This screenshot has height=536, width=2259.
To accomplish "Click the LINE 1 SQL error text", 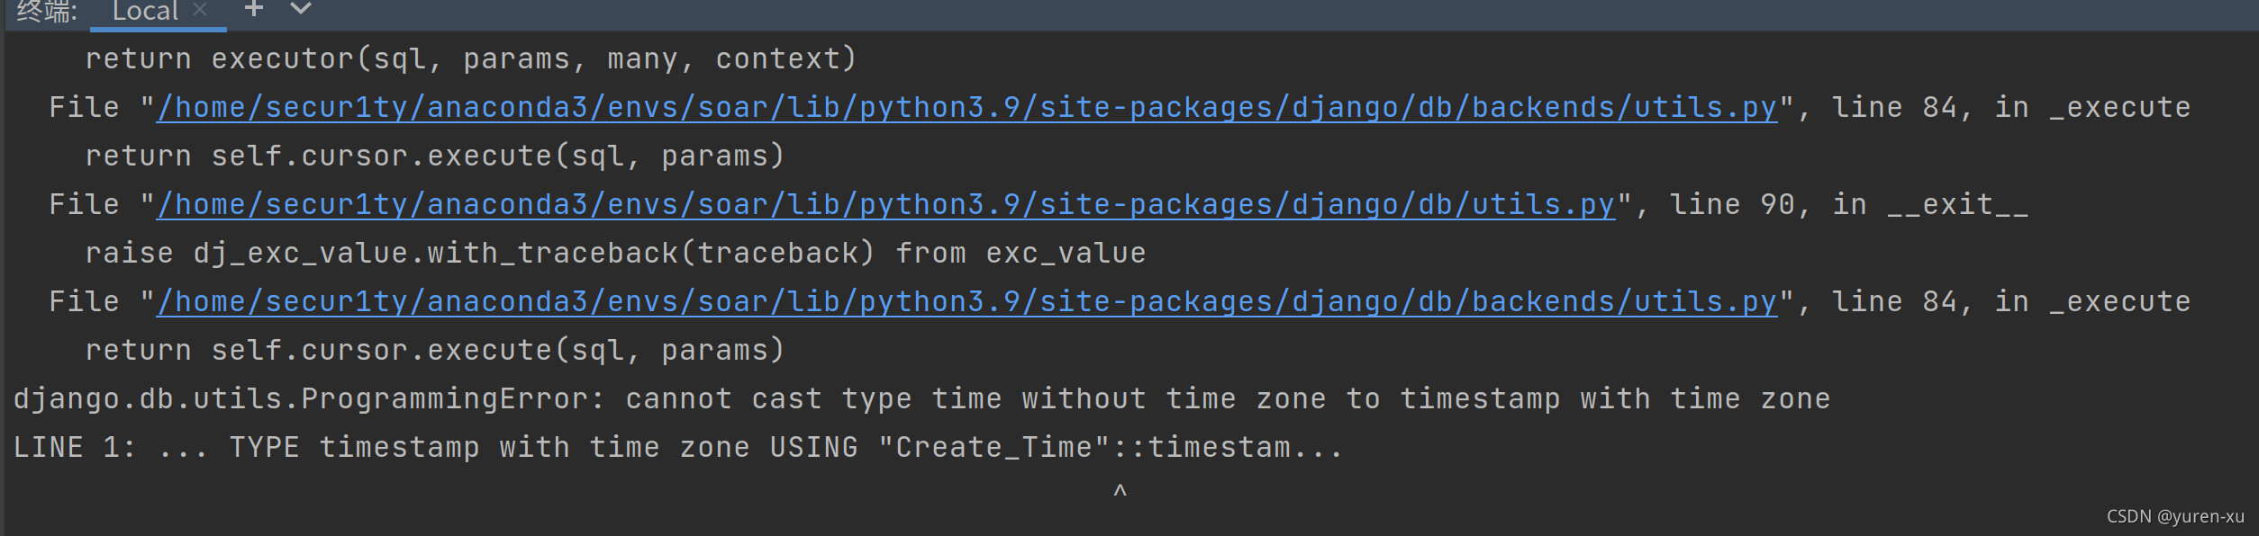I will click(x=676, y=446).
